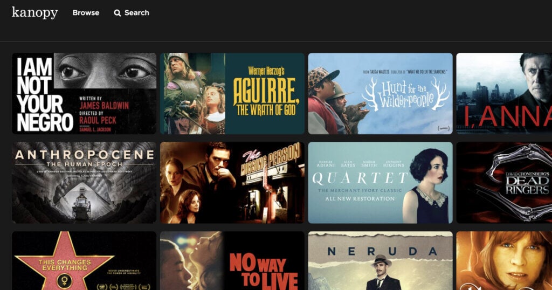Select The Missing Person movie card
The width and height of the screenshot is (552, 290).
232,183
